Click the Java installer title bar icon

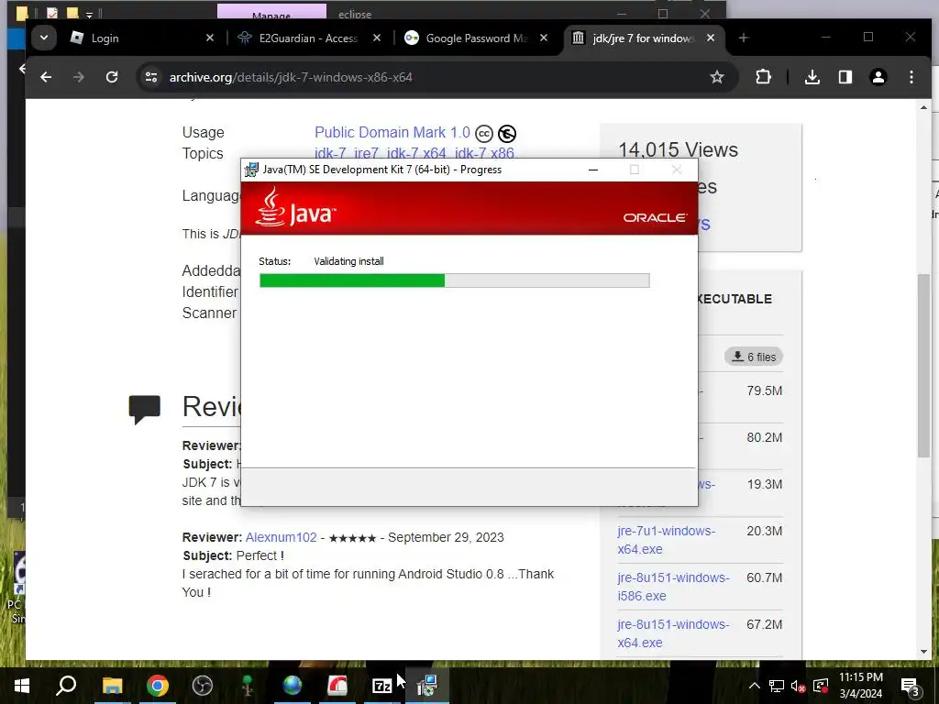(251, 170)
